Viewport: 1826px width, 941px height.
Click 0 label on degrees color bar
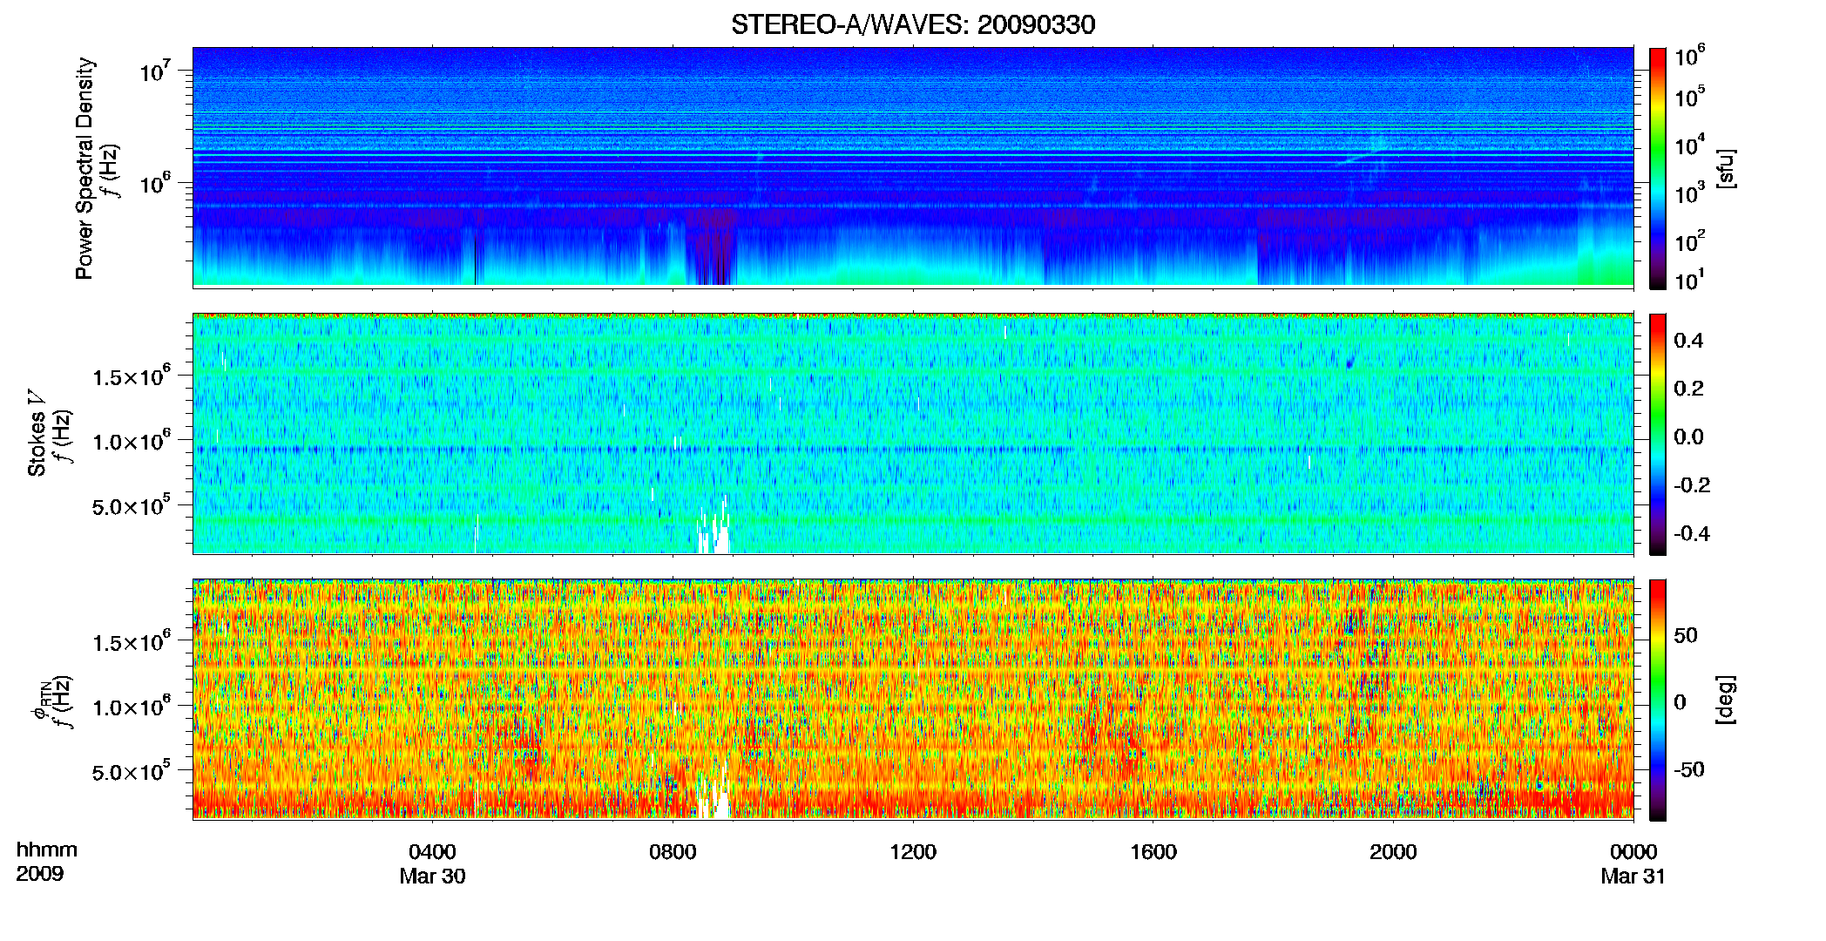(x=1681, y=701)
